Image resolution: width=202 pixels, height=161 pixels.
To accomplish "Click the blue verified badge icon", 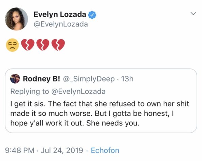I will coord(92,15).
